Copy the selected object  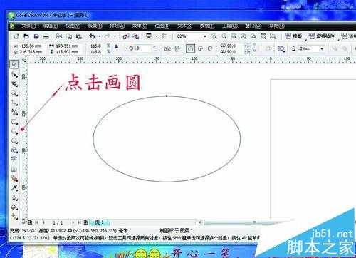[x=70, y=36]
